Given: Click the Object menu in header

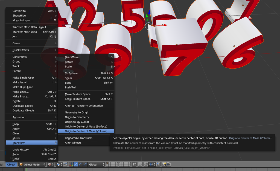Looking at the screenshot, I should (x=11, y=164).
